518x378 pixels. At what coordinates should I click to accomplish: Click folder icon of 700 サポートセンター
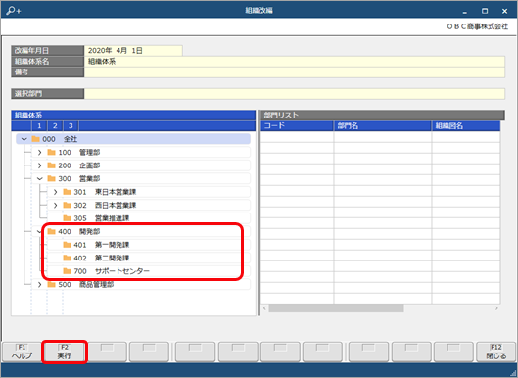click(67, 271)
